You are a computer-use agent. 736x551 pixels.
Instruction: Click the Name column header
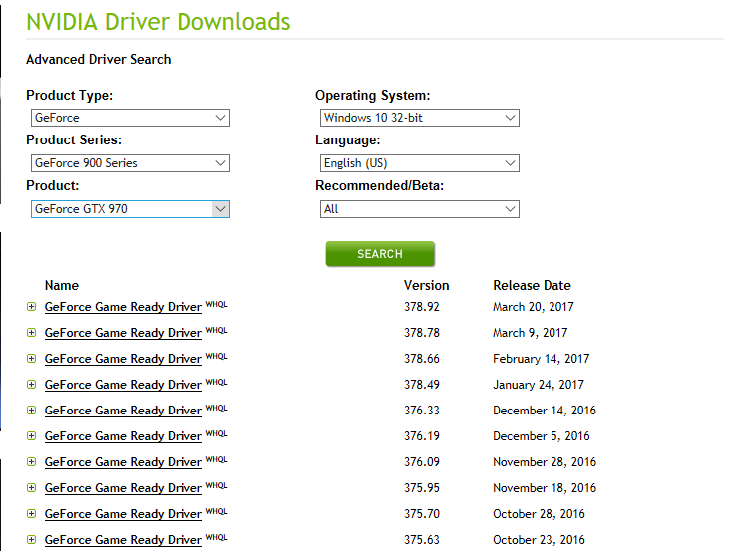point(62,286)
